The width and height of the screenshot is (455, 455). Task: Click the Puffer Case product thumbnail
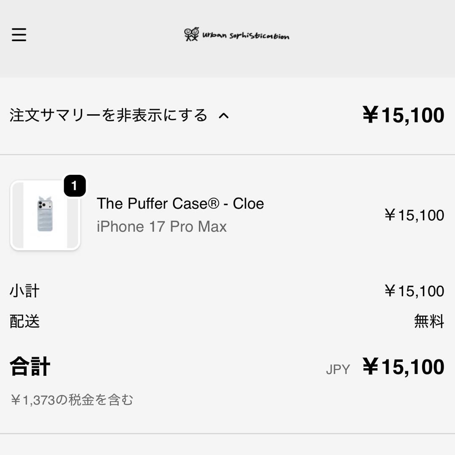[x=45, y=215]
